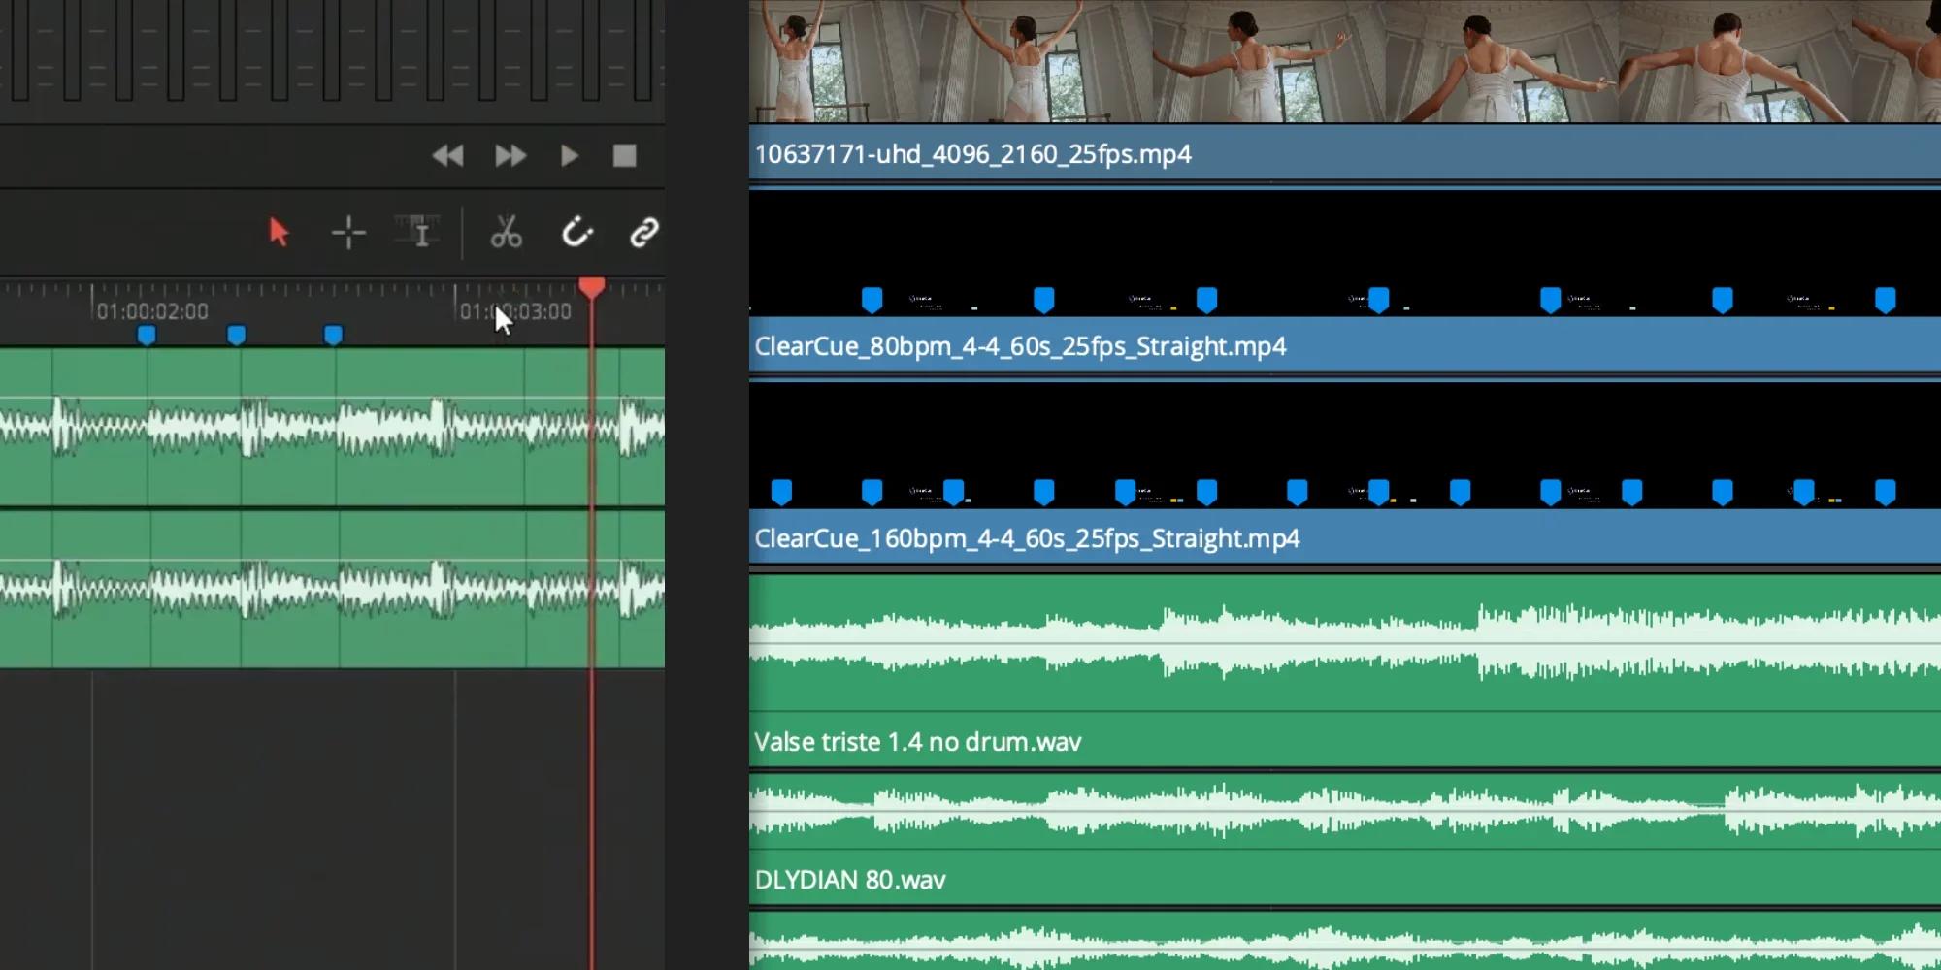
Task: Select the DLYDIAN 80.wav audio clip
Action: pos(1345,840)
